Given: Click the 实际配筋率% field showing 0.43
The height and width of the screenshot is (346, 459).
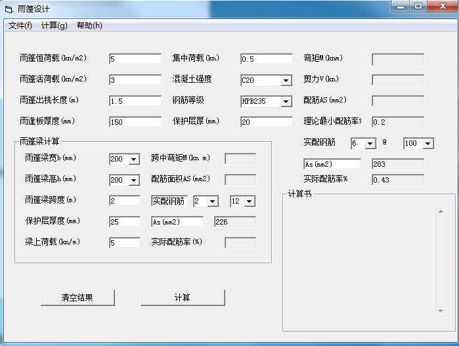Looking at the screenshot, I should click(398, 180).
